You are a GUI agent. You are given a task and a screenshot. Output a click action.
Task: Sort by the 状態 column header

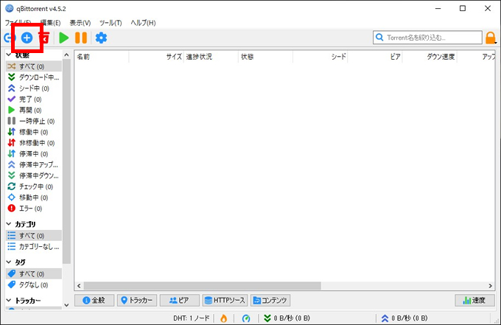[x=265, y=57]
